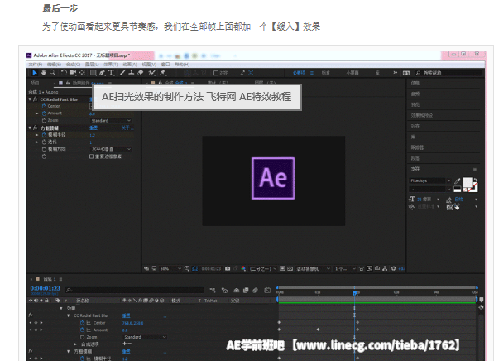The width and height of the screenshot is (494, 361).
Task: Click the composition mini-flowchart icon in timeline
Action: [213, 290]
